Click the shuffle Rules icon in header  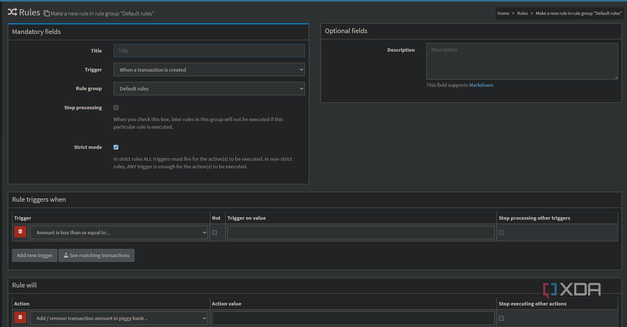[x=13, y=12]
